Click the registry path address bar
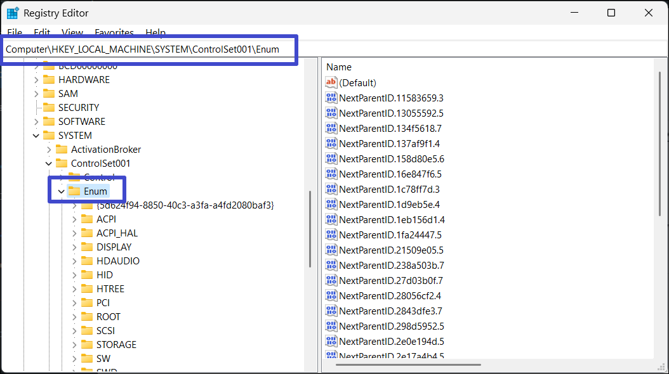Screen dimensions: 669x374 150,49
